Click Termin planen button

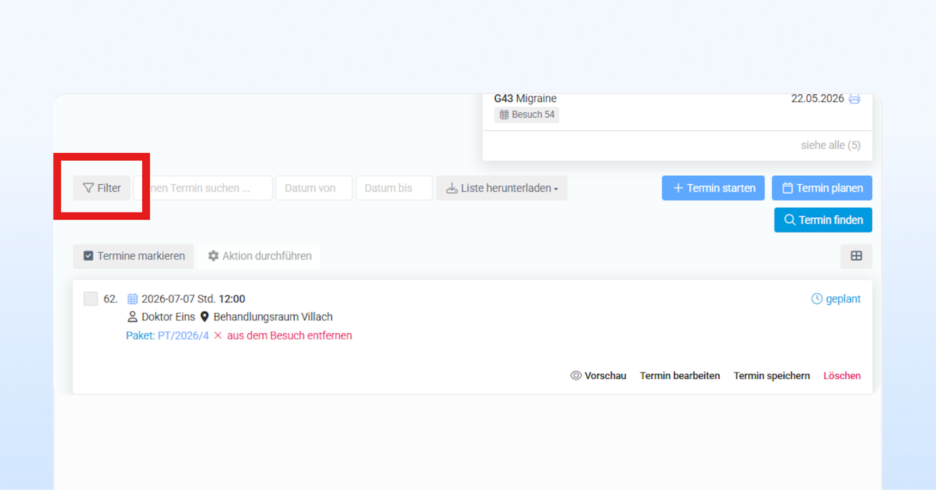click(822, 188)
